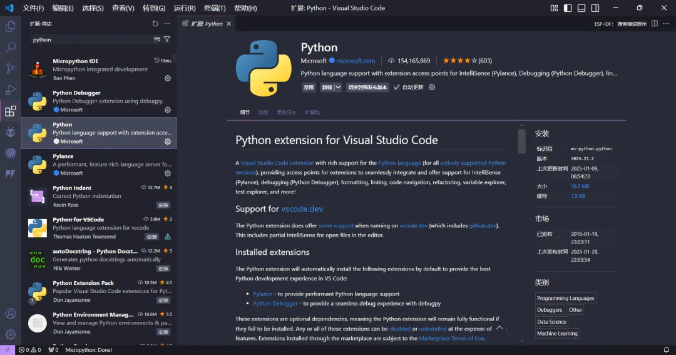This screenshot has width=676, height=355.
Task: Click the 禁用 button
Action: (x=308, y=87)
